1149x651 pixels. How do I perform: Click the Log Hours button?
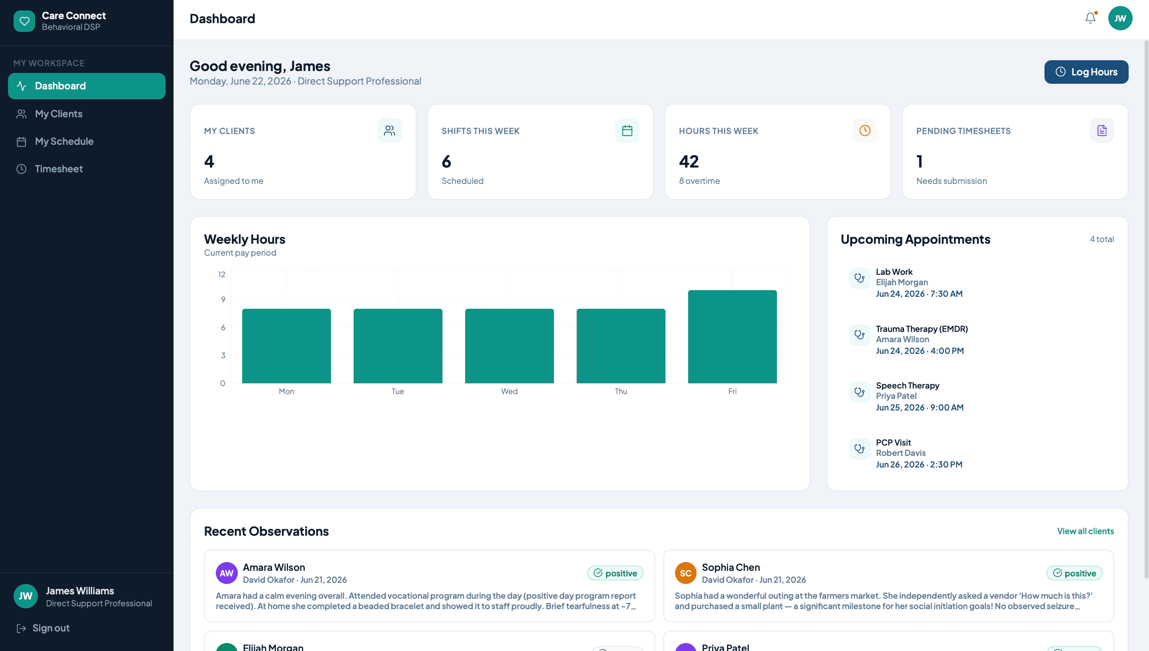1086,72
